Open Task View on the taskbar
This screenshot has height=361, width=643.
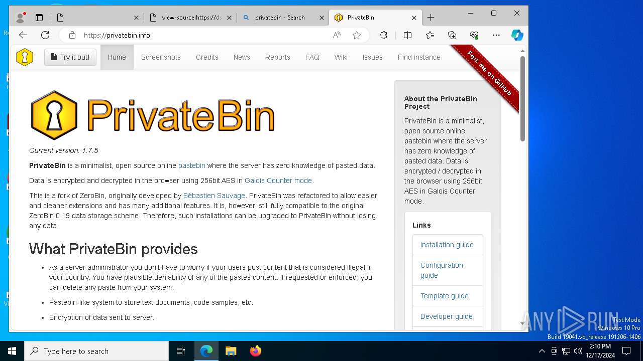(x=181, y=351)
